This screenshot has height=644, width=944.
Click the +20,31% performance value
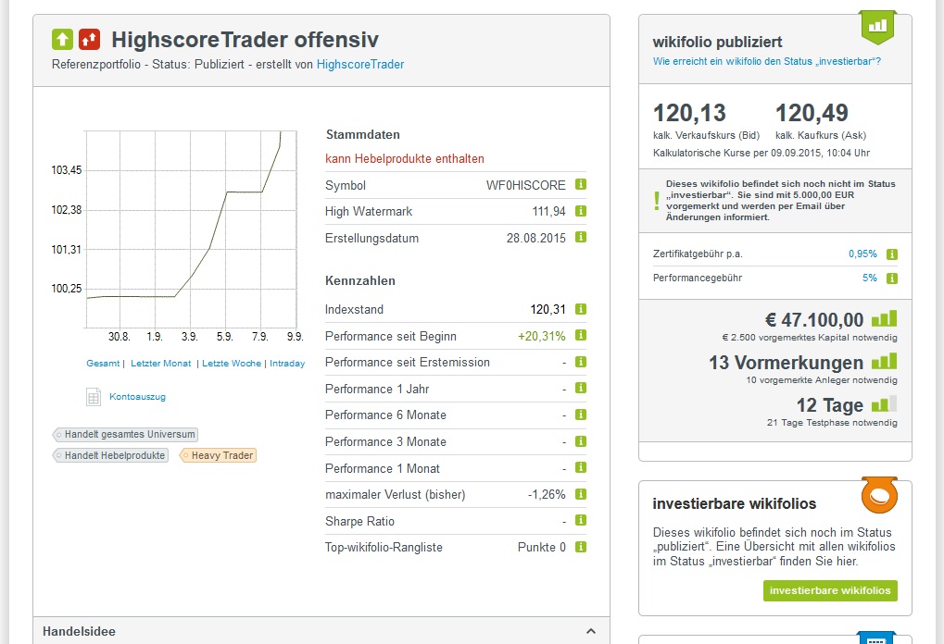(x=541, y=336)
